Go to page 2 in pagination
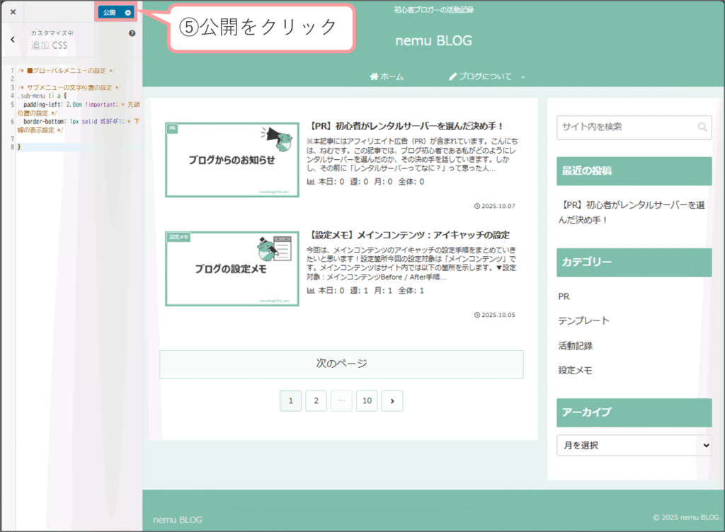The height and width of the screenshot is (532, 725). pyautogui.click(x=316, y=401)
